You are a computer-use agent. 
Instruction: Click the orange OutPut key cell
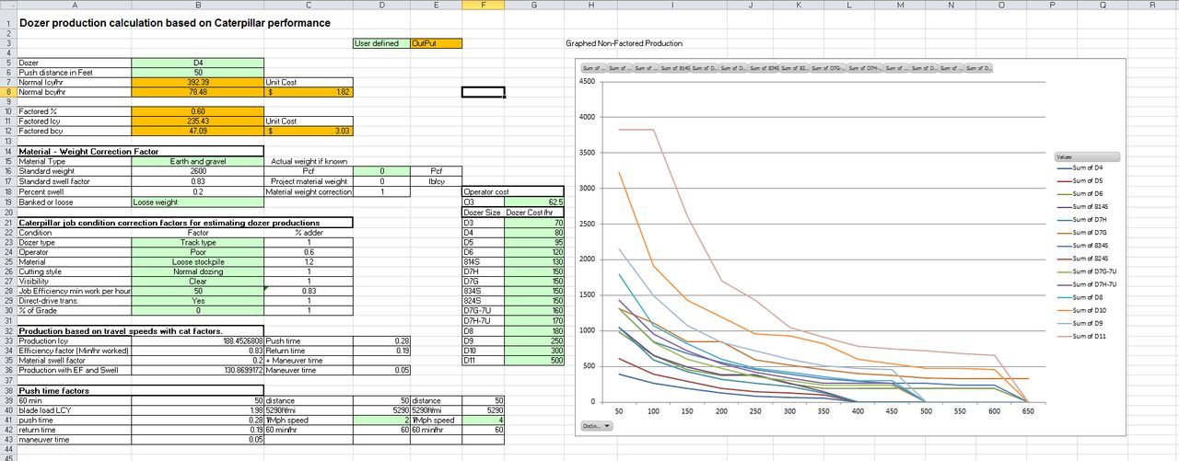pyautogui.click(x=436, y=43)
